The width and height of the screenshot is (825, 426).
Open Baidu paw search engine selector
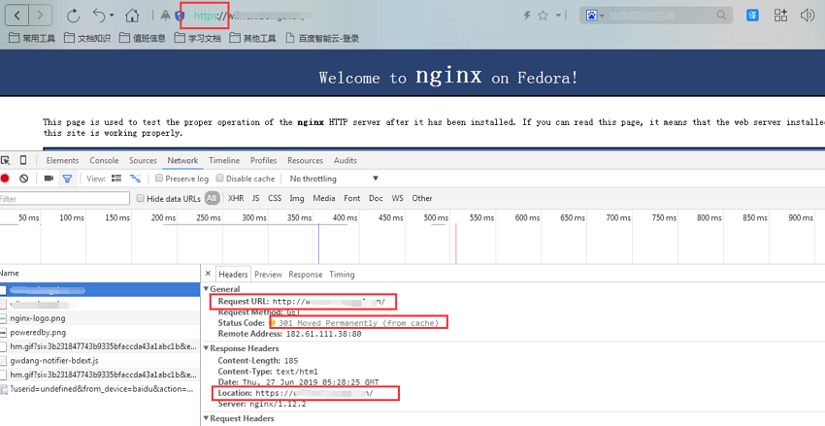click(x=595, y=16)
